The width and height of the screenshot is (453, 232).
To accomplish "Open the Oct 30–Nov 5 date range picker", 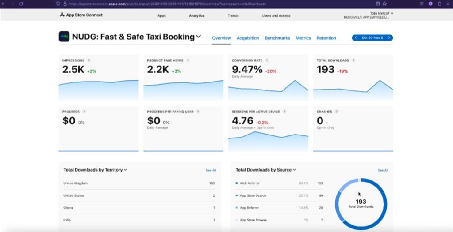I will [x=372, y=38].
